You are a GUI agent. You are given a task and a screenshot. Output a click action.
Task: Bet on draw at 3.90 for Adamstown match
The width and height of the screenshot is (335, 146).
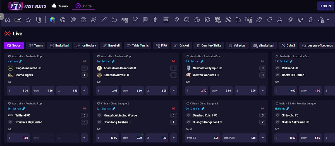click(132, 91)
